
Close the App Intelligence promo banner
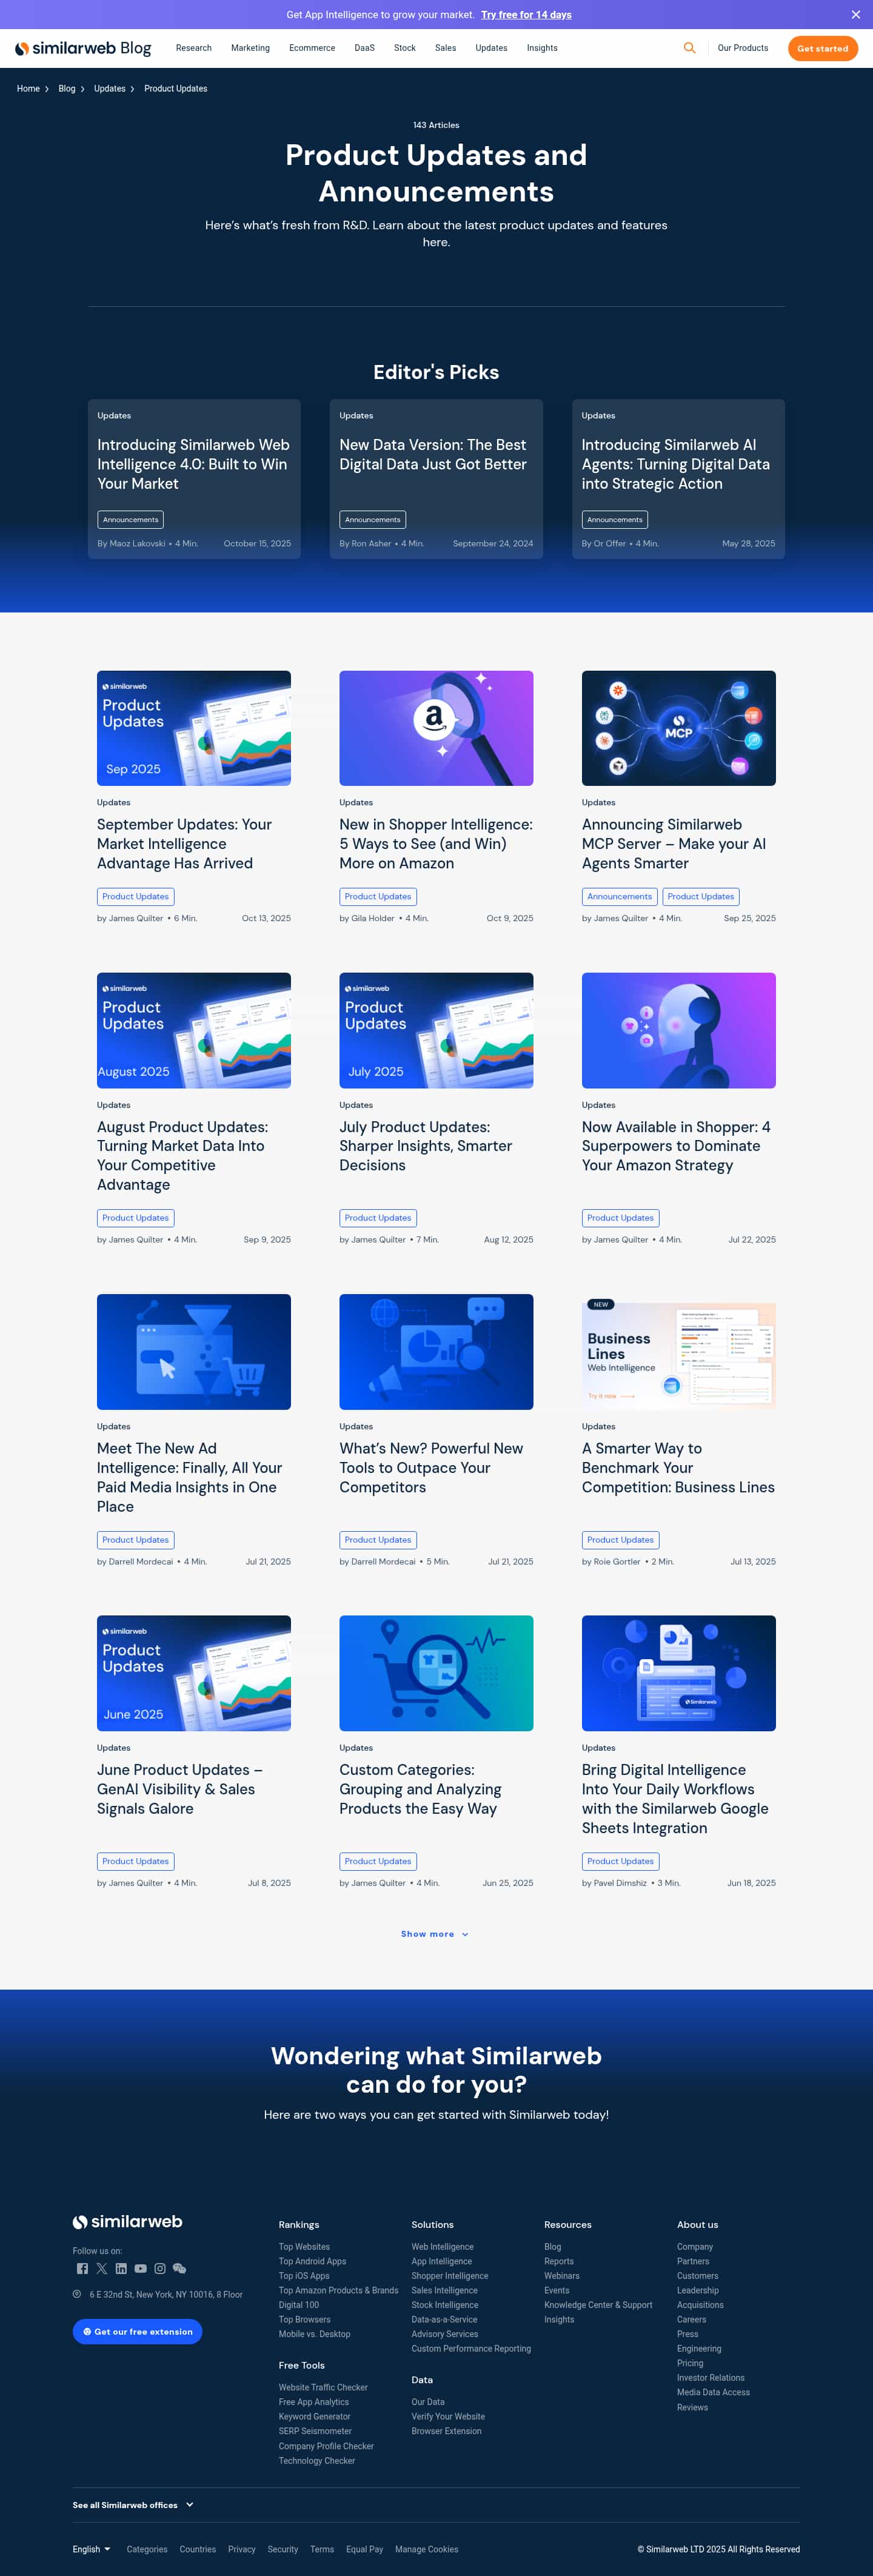(855, 15)
